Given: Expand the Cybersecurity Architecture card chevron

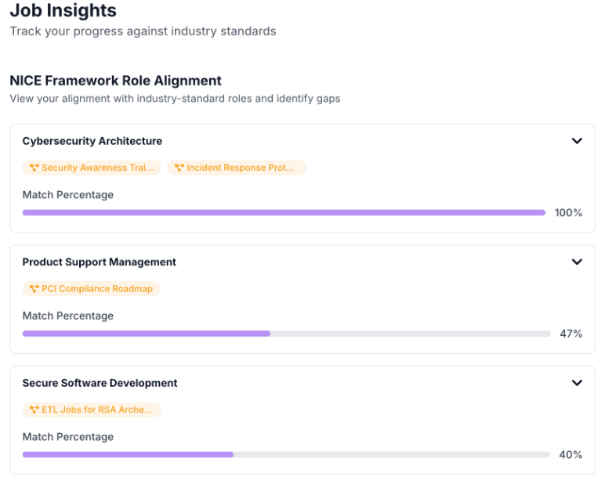Looking at the screenshot, I should (577, 141).
